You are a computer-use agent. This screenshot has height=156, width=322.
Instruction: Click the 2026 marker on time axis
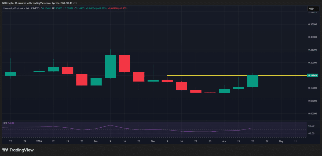(x=39, y=141)
